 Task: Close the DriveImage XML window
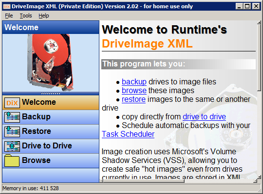(256, 6)
